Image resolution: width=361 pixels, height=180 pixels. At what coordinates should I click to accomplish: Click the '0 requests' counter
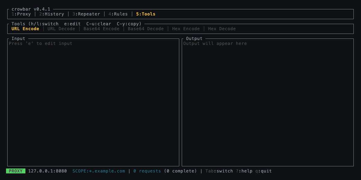[x=147, y=171]
